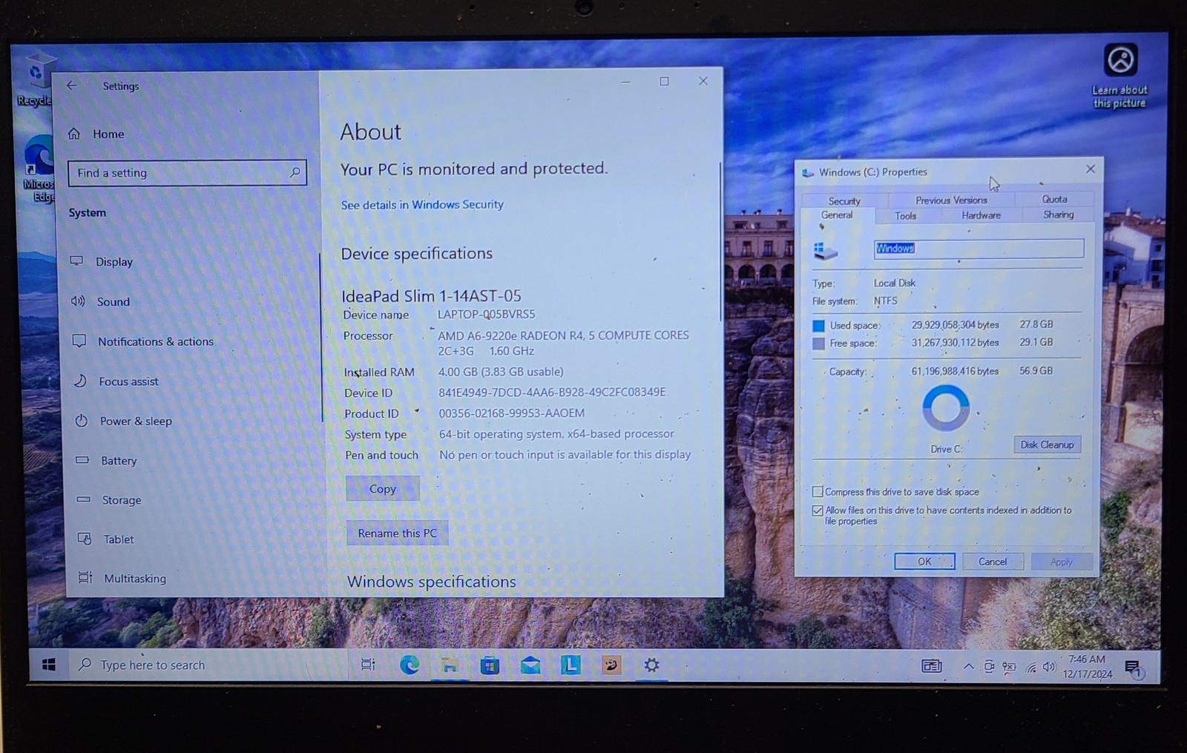
Task: Click the device name LAPTOP-Q05BVRS5
Action: point(486,314)
